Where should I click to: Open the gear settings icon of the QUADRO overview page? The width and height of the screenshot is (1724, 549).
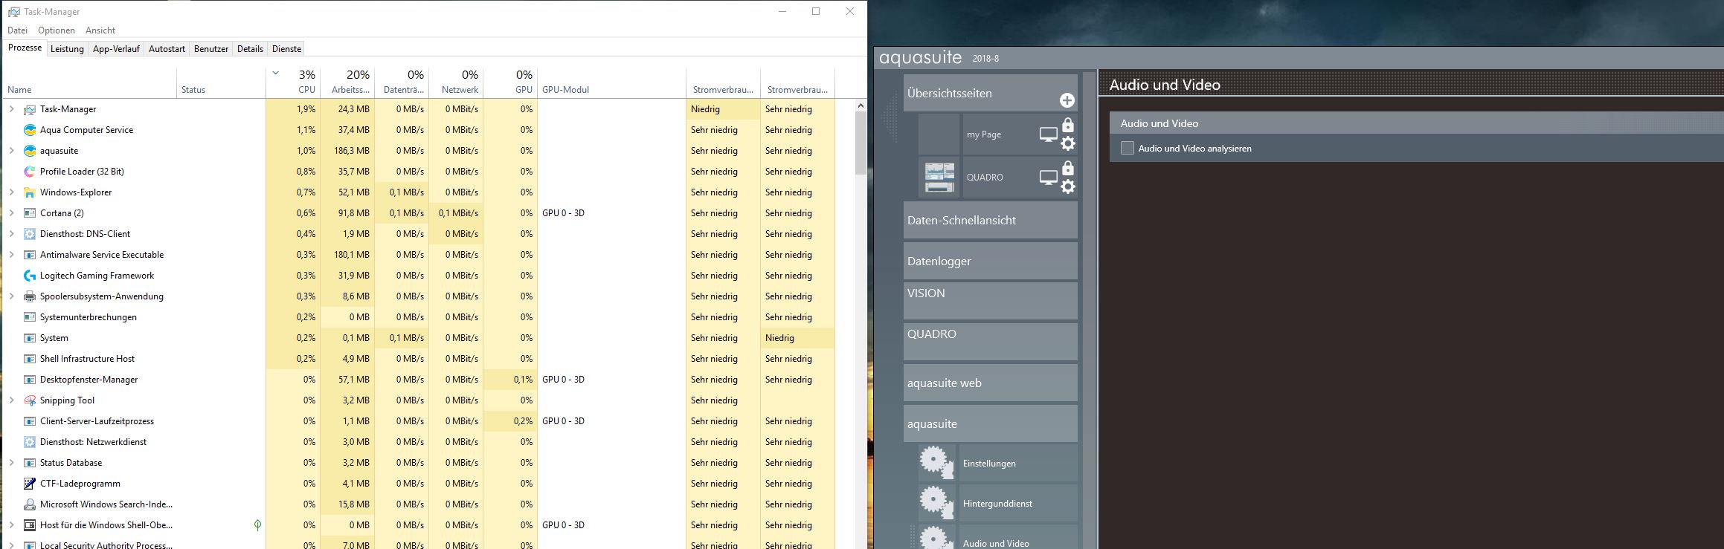[x=1068, y=186]
